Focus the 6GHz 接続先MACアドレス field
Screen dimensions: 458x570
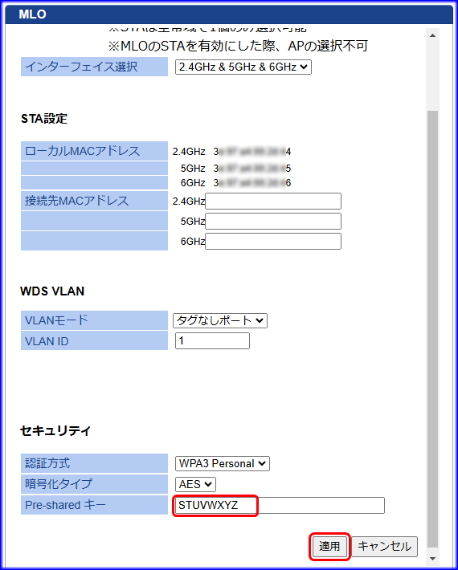point(273,241)
